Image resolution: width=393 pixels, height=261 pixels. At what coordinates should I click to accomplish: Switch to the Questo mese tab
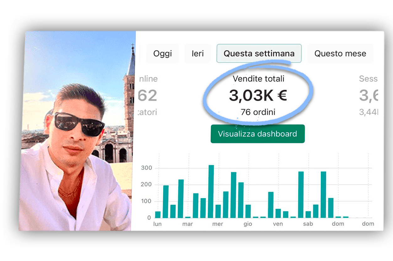[340, 54]
